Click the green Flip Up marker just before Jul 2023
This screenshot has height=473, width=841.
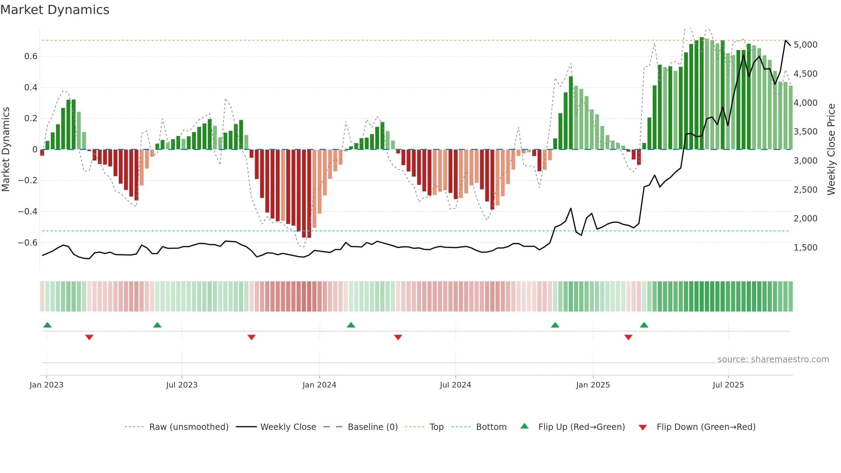coord(157,325)
